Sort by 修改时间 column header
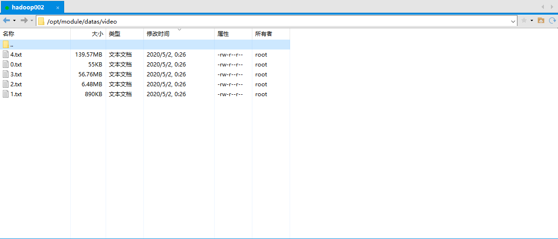 tap(179, 34)
